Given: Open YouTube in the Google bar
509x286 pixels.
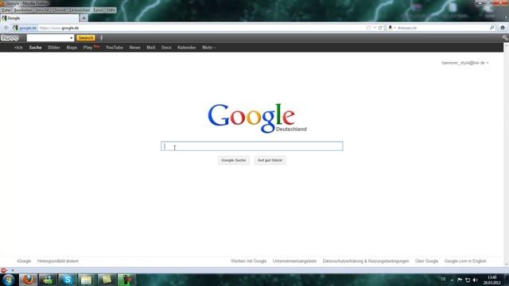Looking at the screenshot, I should pyautogui.click(x=115, y=48).
